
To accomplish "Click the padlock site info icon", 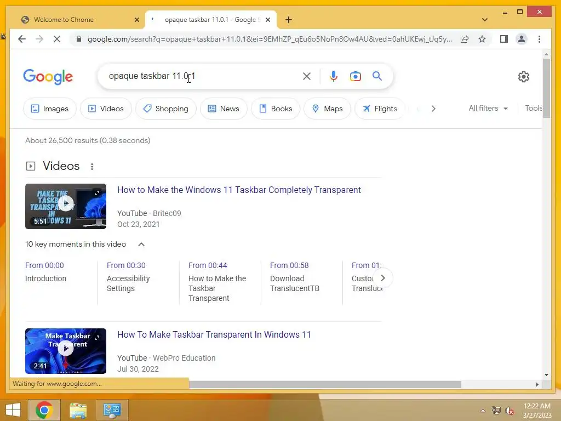I will point(79,39).
